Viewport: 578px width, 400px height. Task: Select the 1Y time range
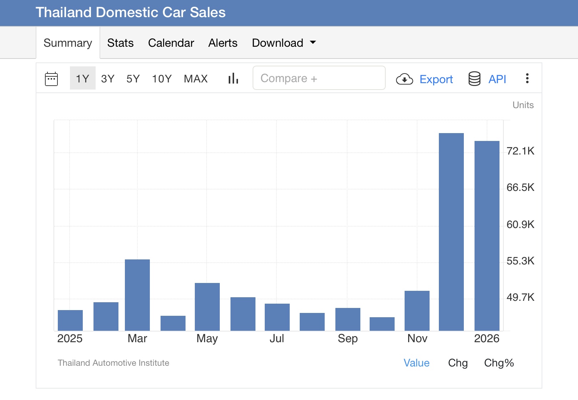(x=82, y=79)
